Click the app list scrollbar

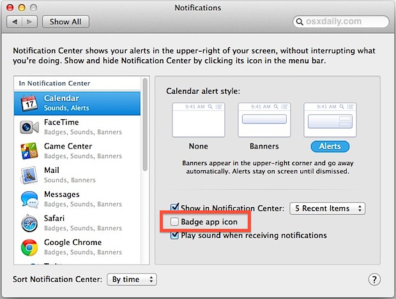click(x=145, y=125)
